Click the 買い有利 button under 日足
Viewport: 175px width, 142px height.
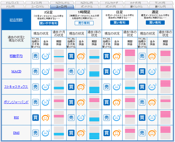(x=119, y=22)
